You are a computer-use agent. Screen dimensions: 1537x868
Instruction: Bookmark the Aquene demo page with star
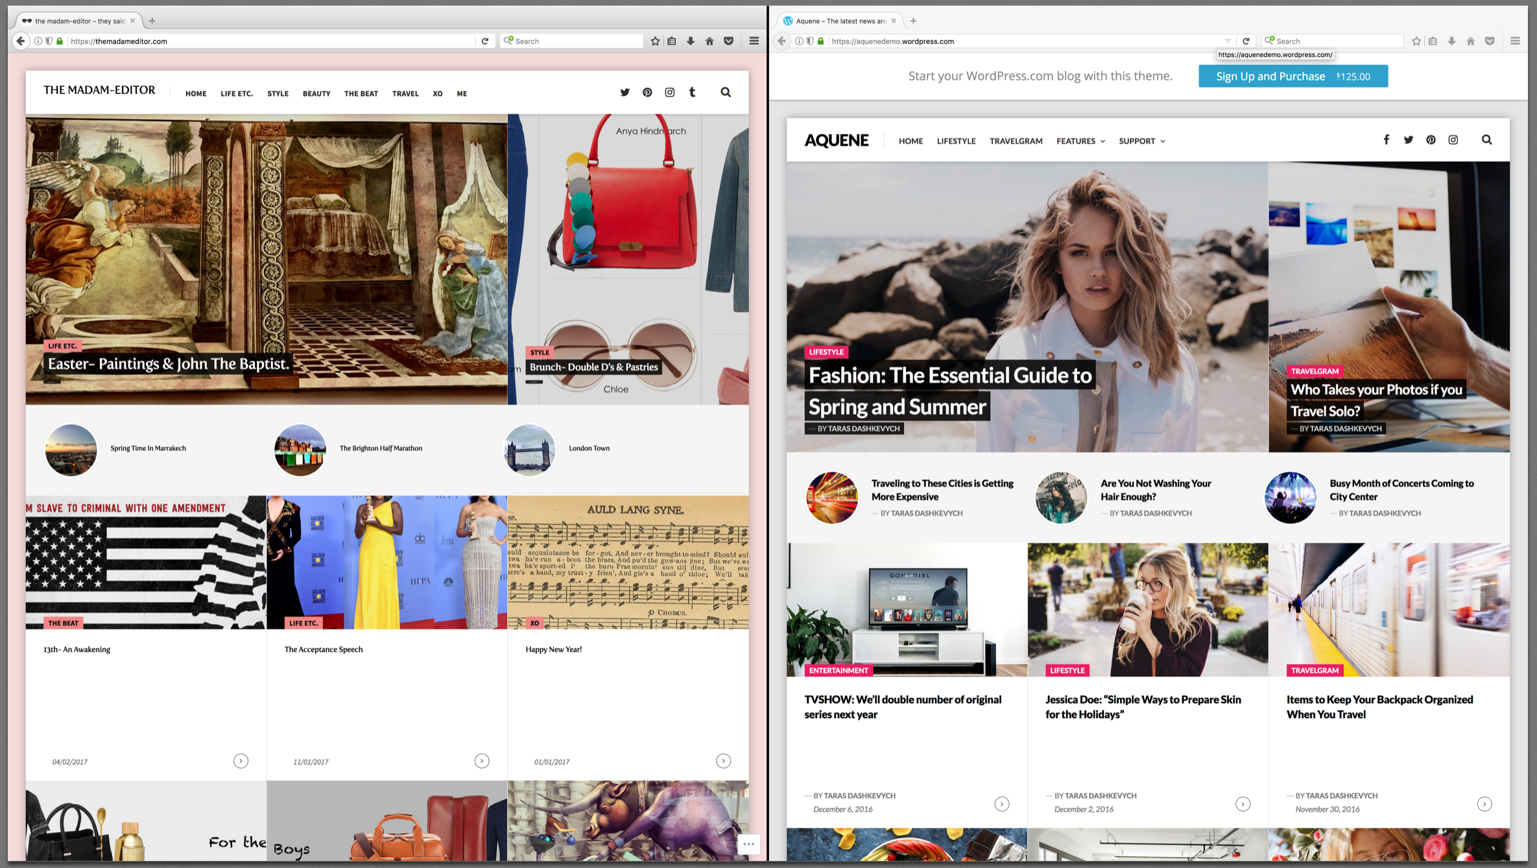coord(1416,41)
